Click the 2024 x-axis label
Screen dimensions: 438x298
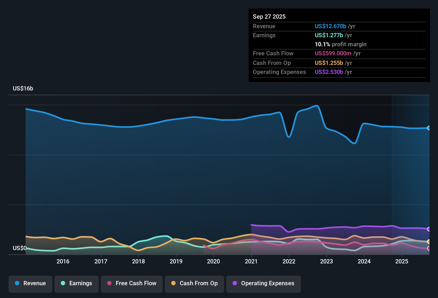[364, 262]
